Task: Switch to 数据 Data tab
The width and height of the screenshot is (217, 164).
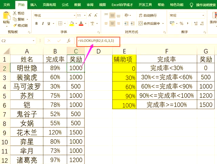Action: pyautogui.click(x=78, y=5)
